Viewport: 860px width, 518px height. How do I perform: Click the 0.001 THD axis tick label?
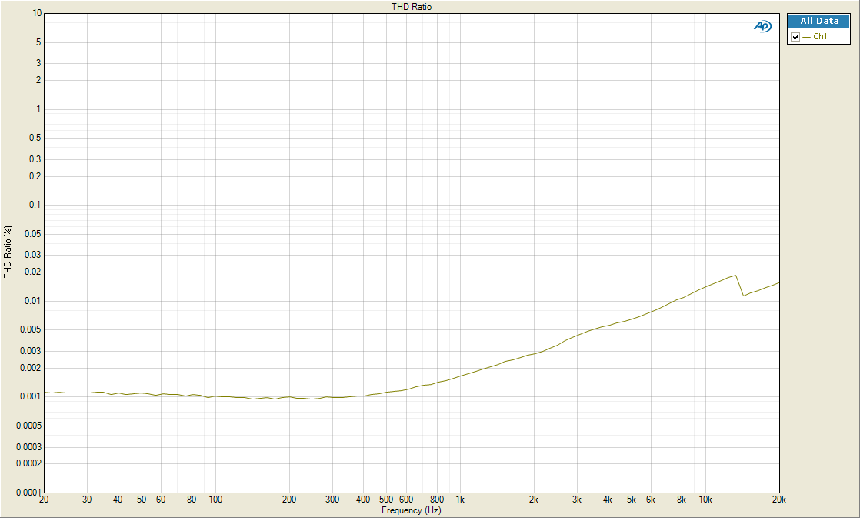pyautogui.click(x=31, y=396)
